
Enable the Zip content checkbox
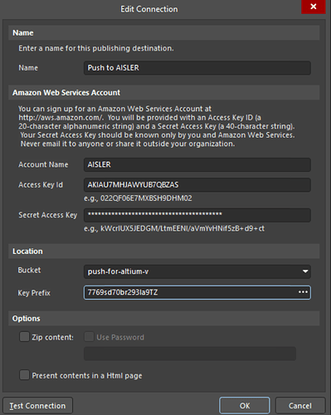click(24, 337)
